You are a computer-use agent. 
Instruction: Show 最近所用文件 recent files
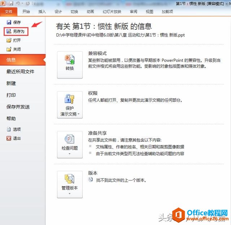pos(20,72)
